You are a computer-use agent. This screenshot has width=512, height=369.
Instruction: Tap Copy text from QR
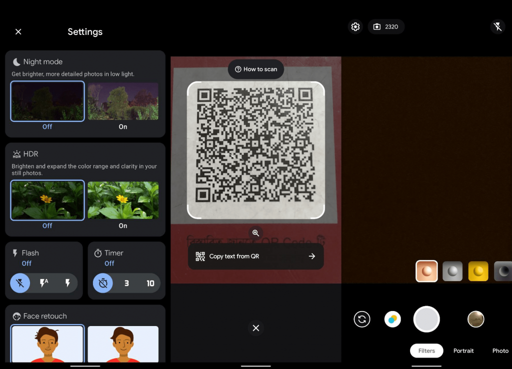coord(256,256)
